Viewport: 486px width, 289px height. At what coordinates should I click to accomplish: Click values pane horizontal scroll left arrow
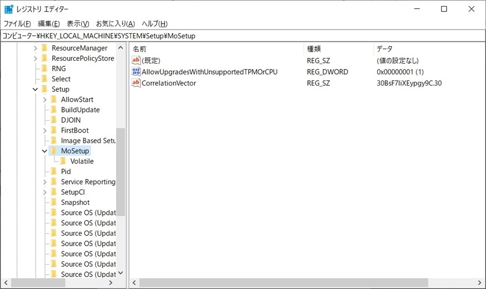pyautogui.click(x=134, y=282)
